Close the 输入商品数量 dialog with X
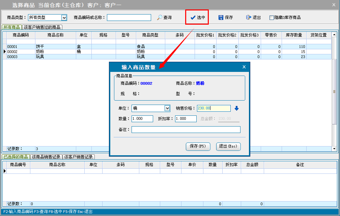The height and width of the screenshot is (216, 340). tap(244, 67)
